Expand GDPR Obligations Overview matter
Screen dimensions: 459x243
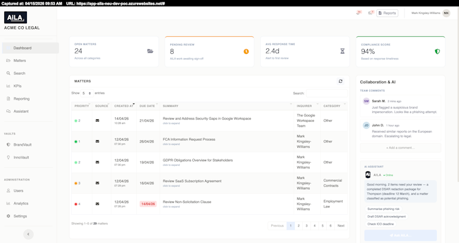(171, 165)
